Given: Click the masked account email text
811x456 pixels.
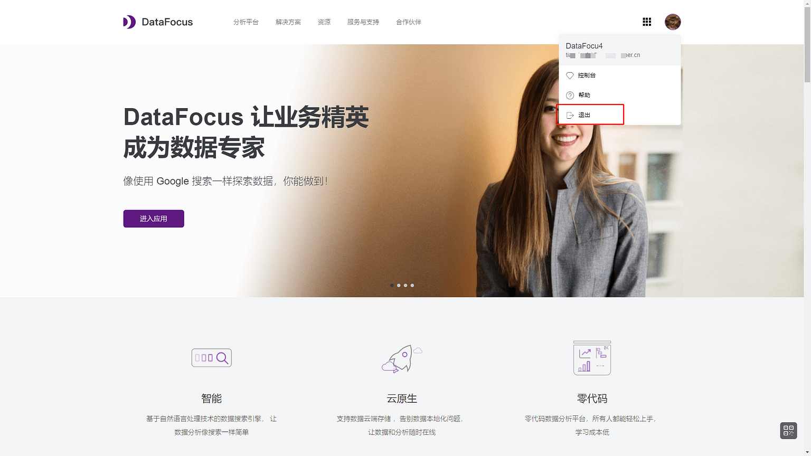Looking at the screenshot, I should pyautogui.click(x=603, y=55).
